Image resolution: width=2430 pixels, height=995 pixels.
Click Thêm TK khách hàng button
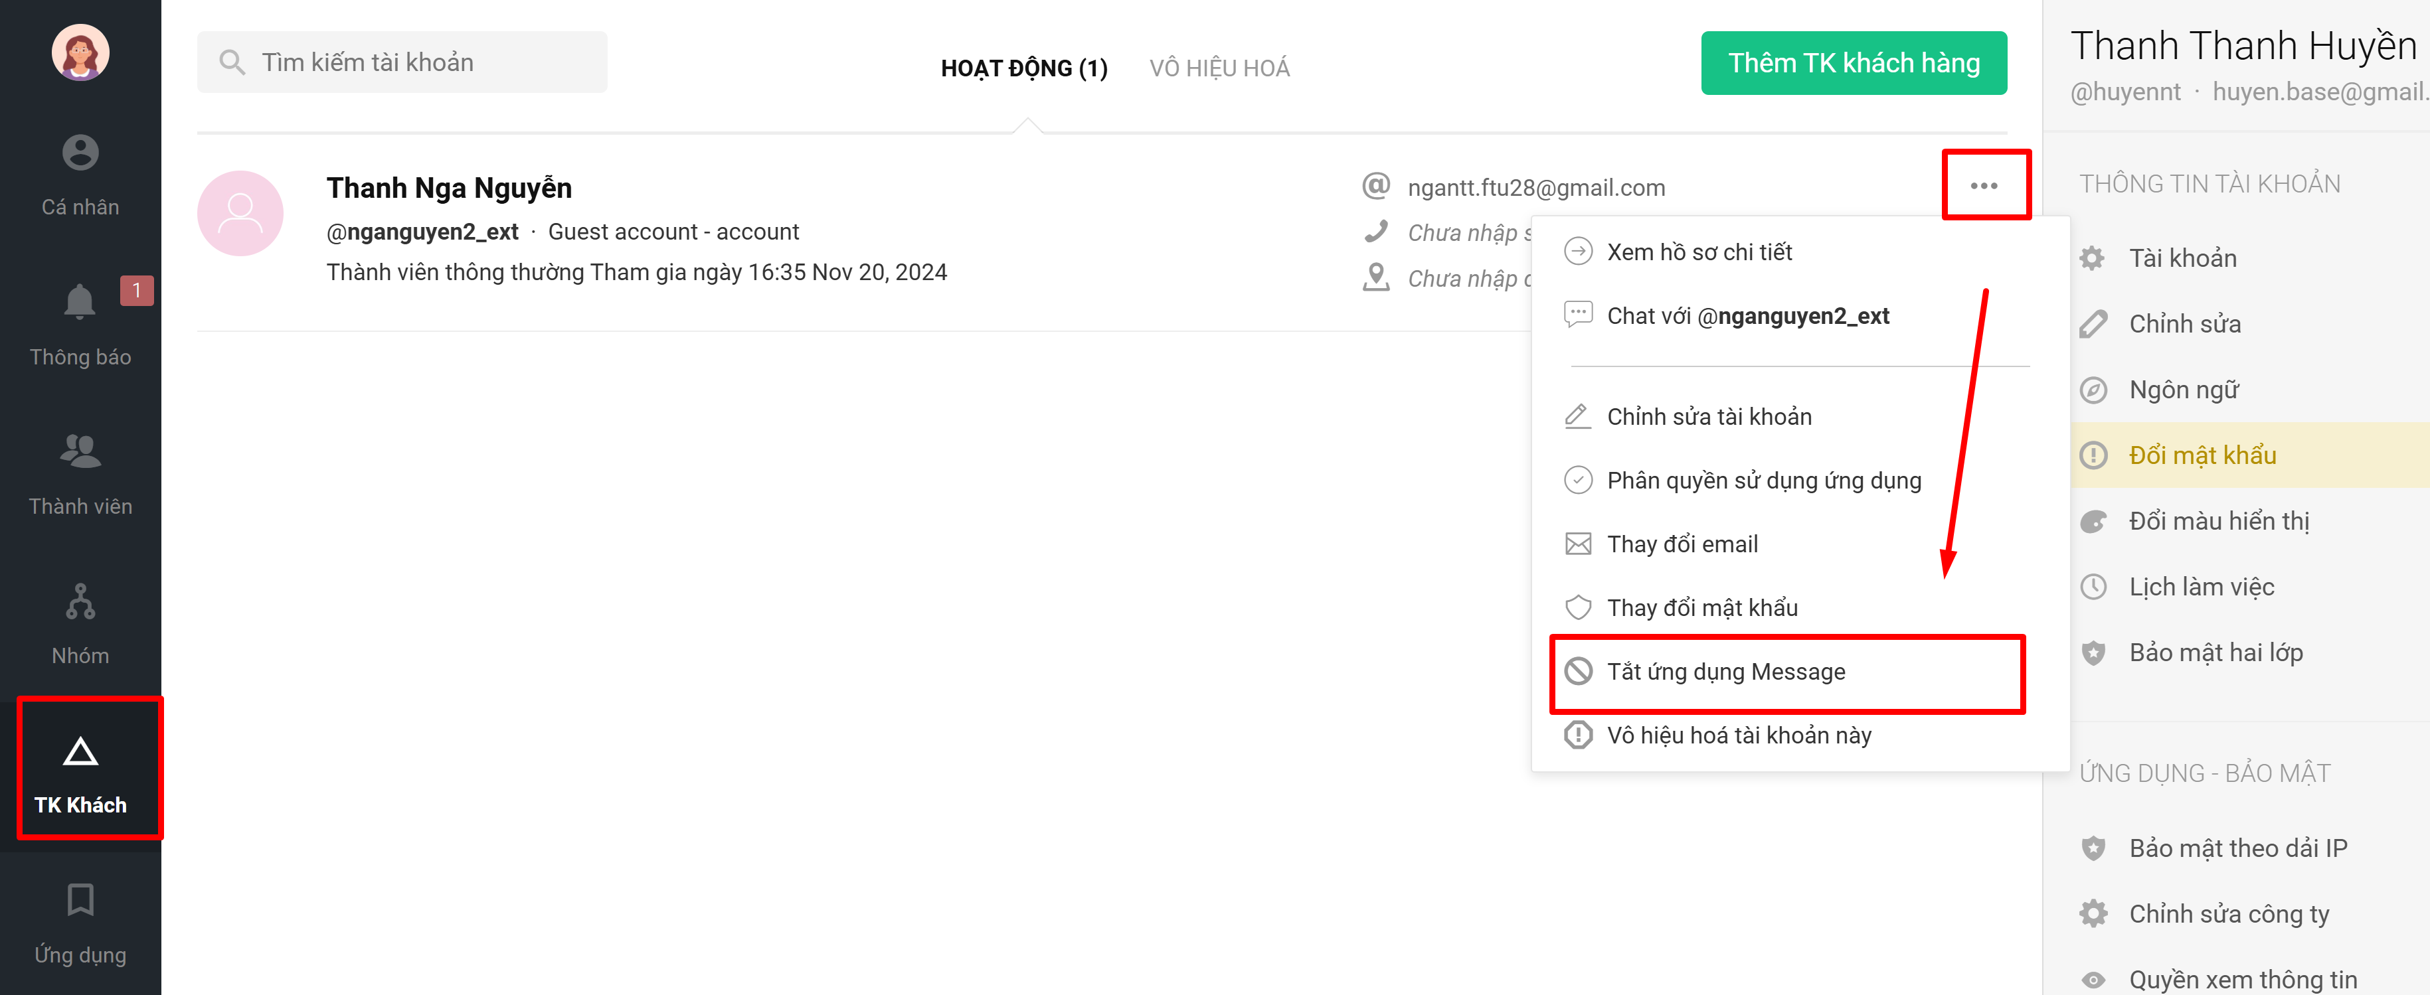(x=1853, y=63)
